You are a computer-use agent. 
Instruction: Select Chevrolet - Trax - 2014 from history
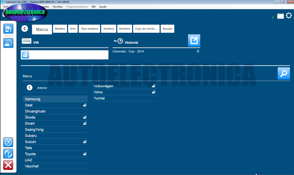(x=128, y=52)
